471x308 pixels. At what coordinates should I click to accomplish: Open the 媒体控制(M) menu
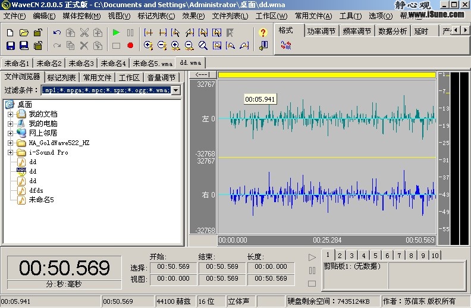[81, 15]
